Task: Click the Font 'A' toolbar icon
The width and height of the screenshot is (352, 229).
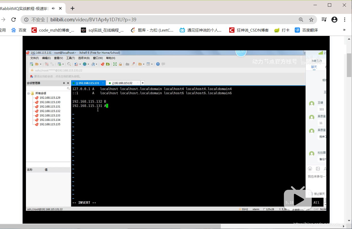Action: [x=93, y=64]
